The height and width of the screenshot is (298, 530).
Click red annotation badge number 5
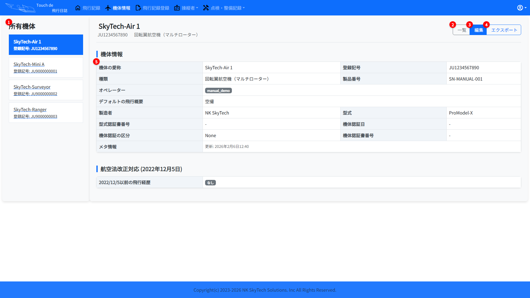[96, 62]
